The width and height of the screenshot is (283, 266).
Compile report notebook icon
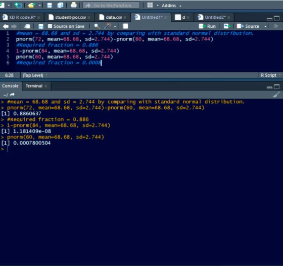pos(125,26)
